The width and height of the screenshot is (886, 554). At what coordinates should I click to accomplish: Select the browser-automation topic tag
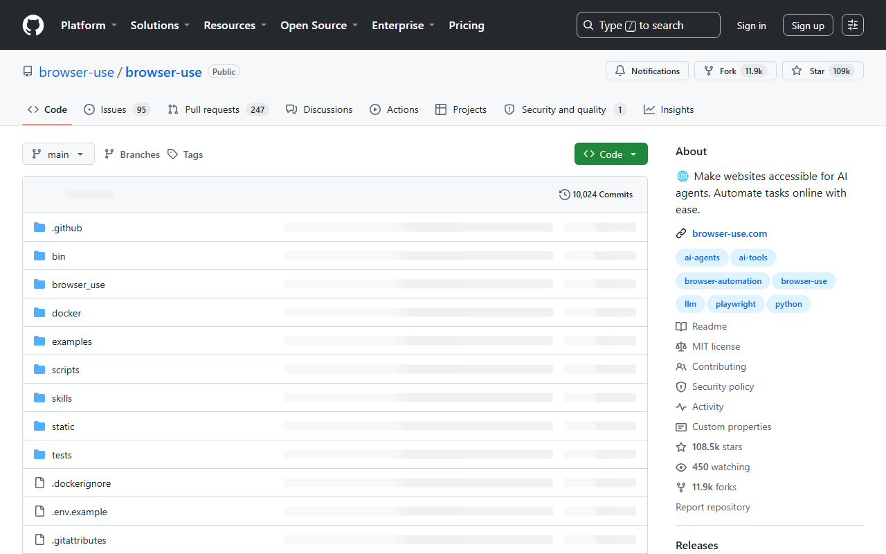(x=723, y=281)
